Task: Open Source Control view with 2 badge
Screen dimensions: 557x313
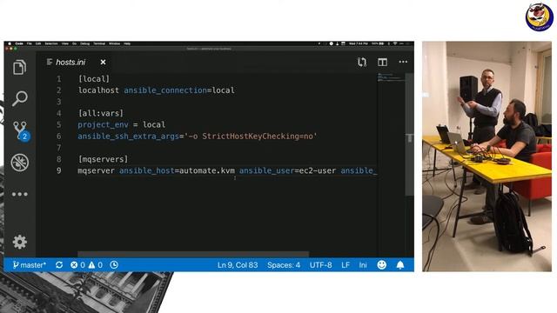Action: [x=21, y=130]
